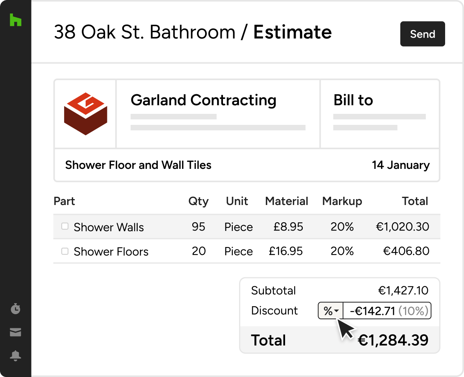This screenshot has width=464, height=377.
Task: Click the Bill to section heading
Action: point(353,101)
